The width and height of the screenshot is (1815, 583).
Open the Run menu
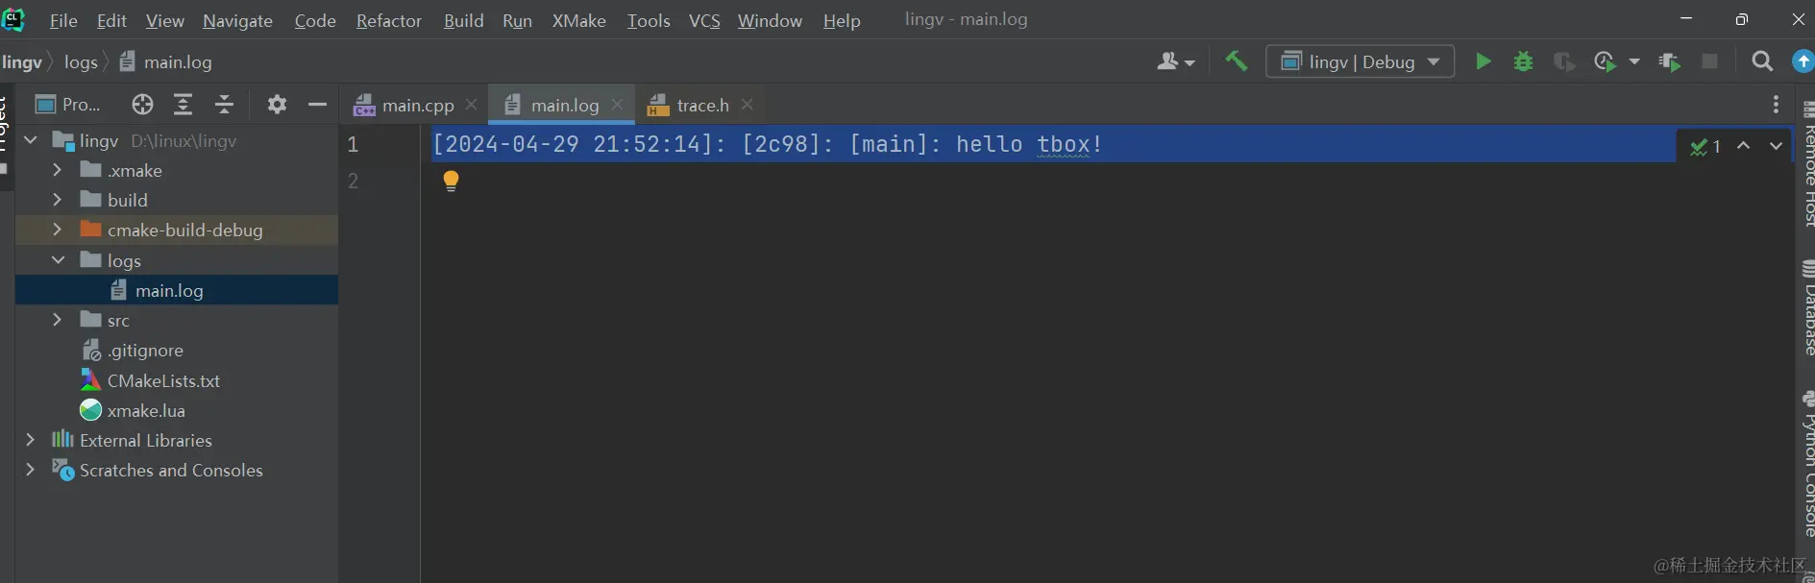point(517,20)
